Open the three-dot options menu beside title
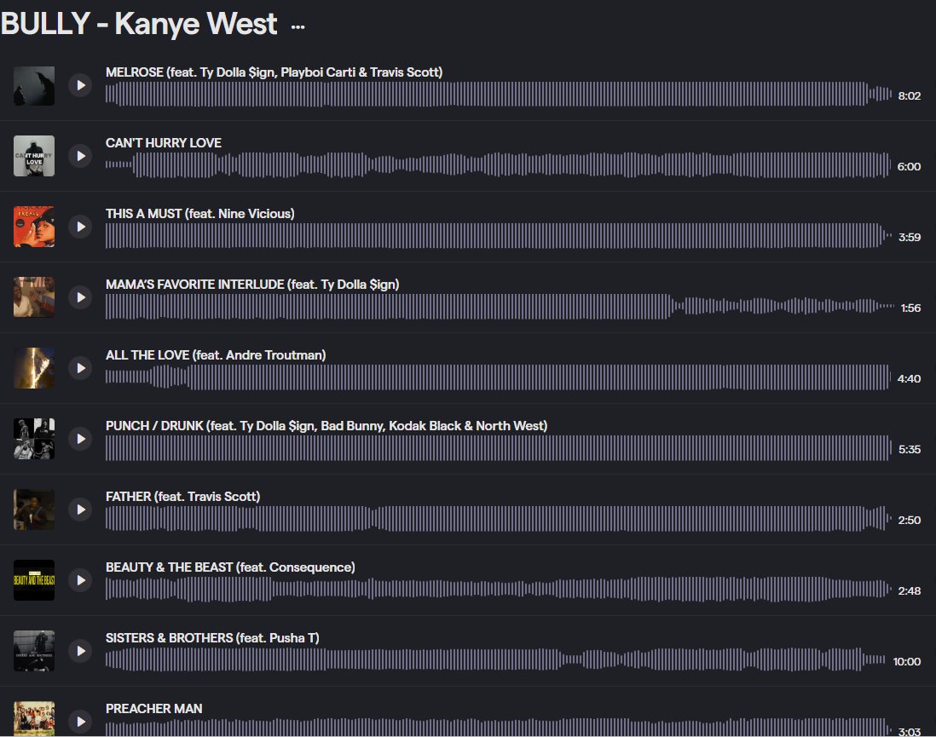 298,26
